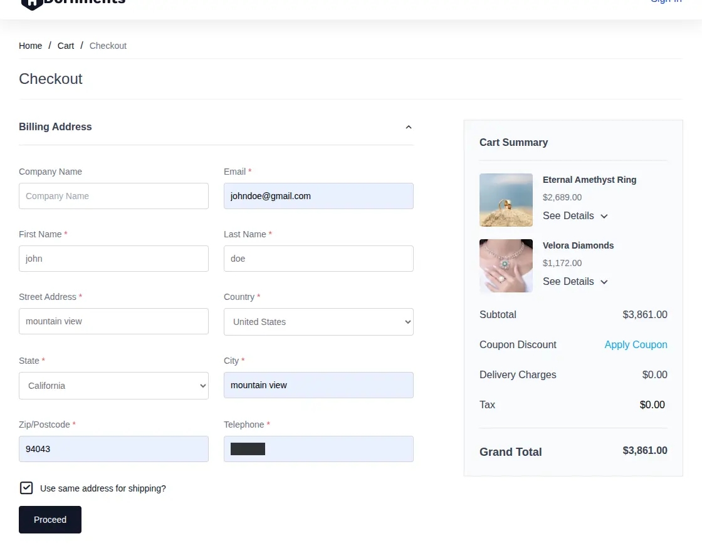
Task: Click the Proceed button
Action: 50,519
